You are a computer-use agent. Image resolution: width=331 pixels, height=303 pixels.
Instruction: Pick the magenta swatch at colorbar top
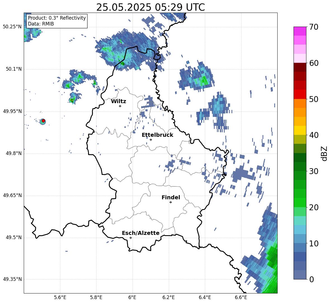[300, 31]
